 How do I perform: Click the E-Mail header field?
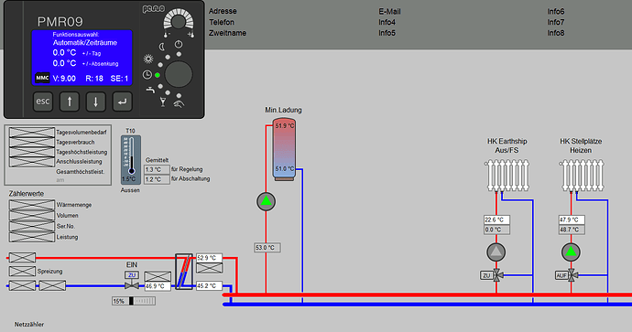pyautogui.click(x=390, y=11)
